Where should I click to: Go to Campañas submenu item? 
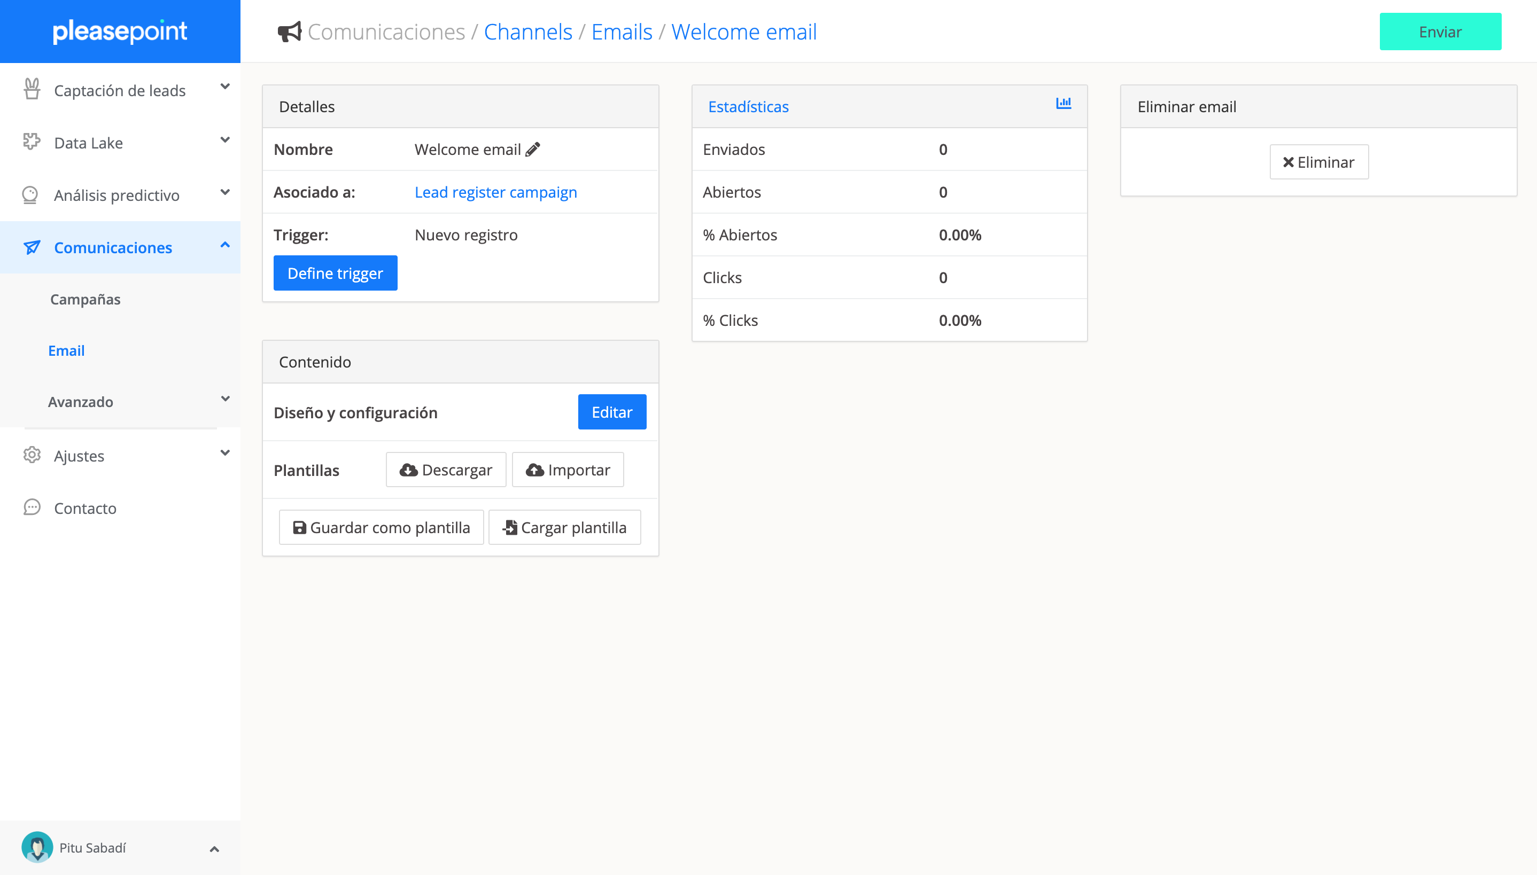tap(86, 299)
